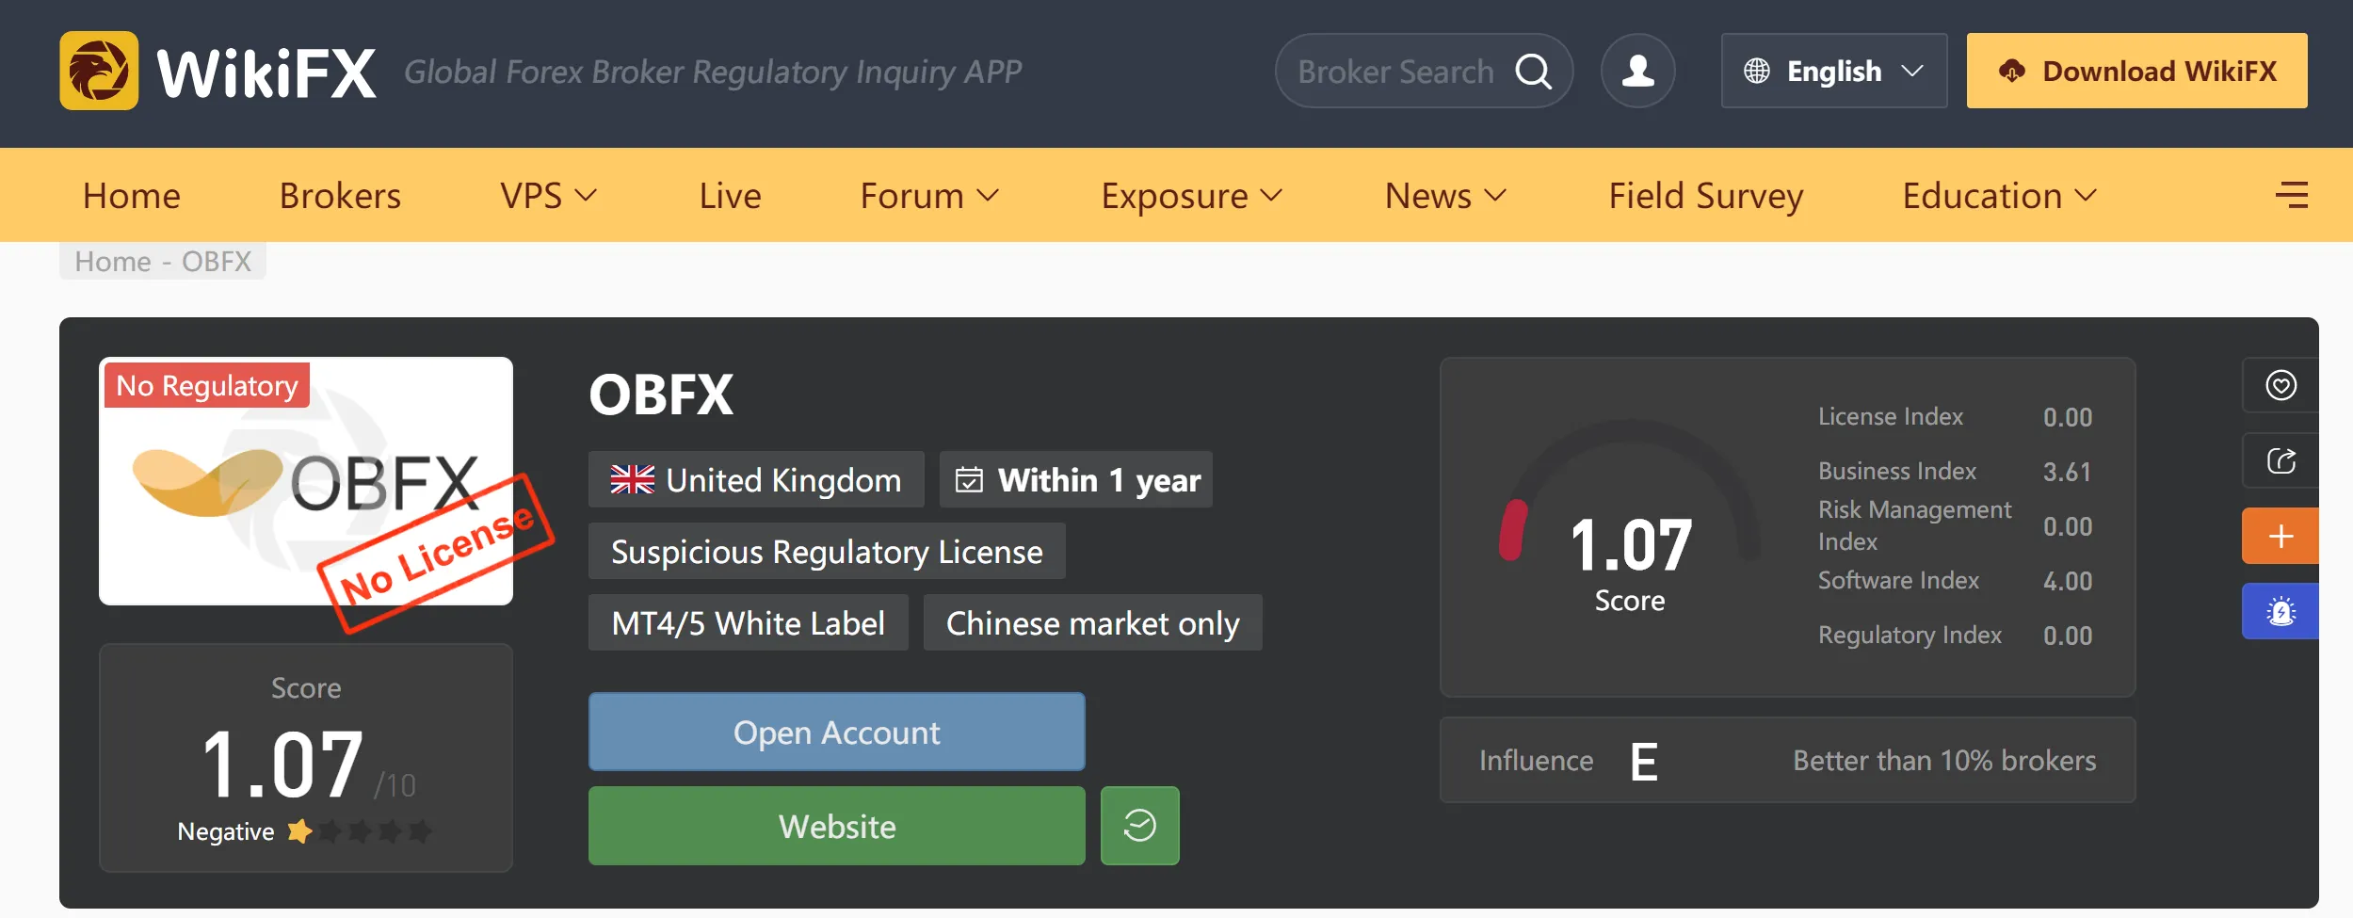
Task: Expand the Forum menu
Action: [x=929, y=196]
